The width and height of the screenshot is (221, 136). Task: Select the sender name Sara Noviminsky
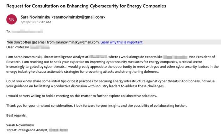pos(36,17)
